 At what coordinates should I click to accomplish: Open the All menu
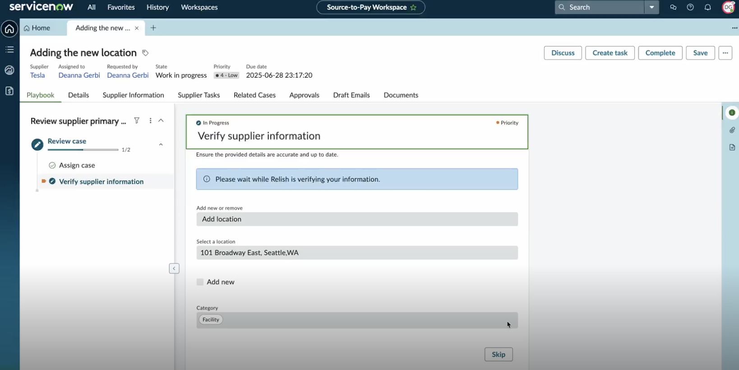[92, 7]
